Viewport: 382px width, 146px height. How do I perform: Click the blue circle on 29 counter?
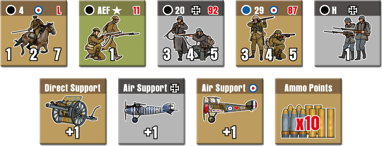tap(246, 11)
